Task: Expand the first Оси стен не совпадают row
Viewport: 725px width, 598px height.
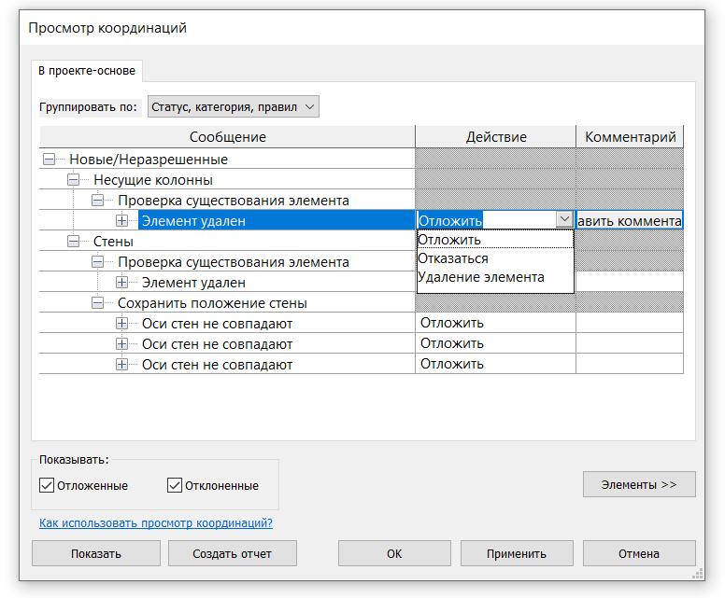Action: [122, 324]
